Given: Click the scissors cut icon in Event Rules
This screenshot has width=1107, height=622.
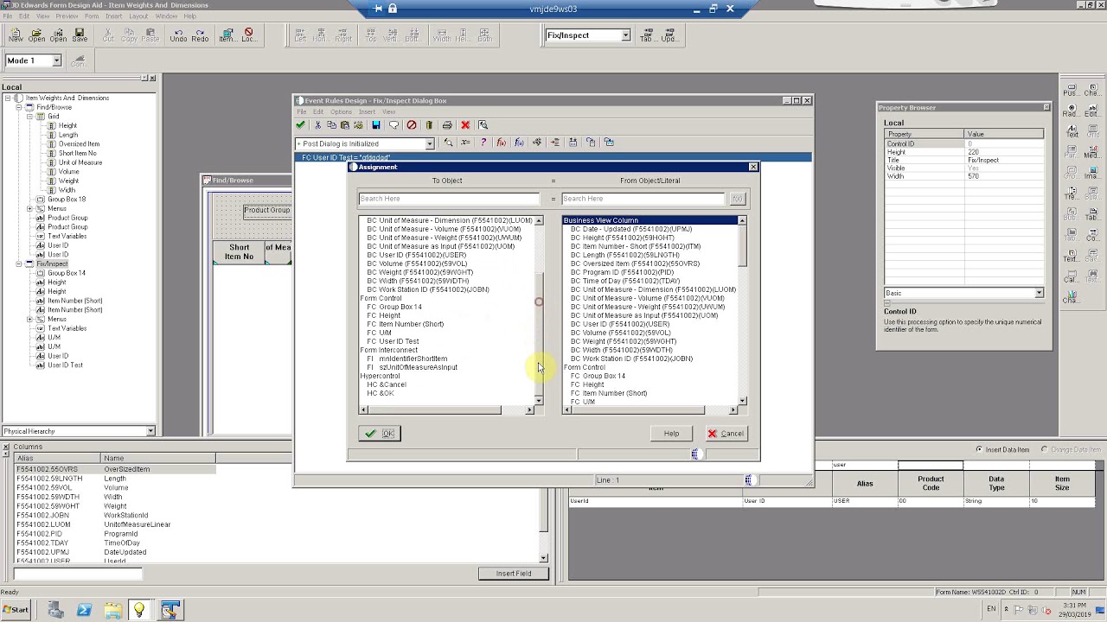Looking at the screenshot, I should [x=317, y=125].
